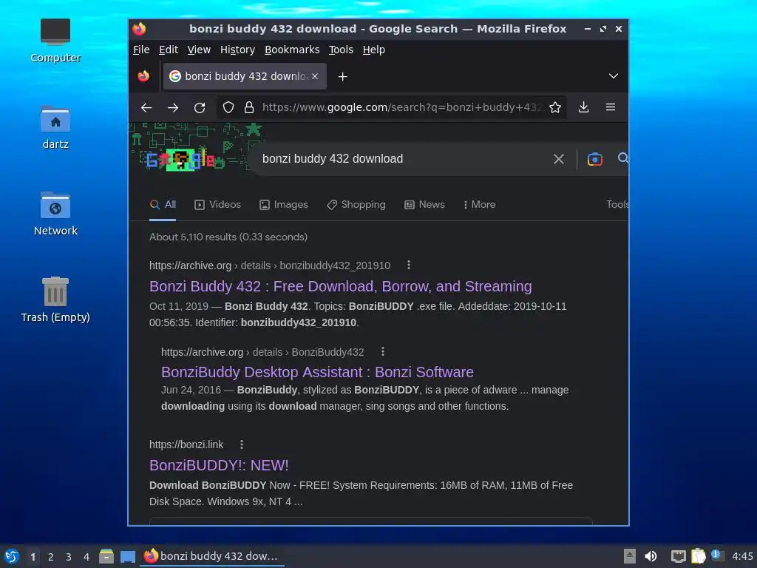This screenshot has height=568, width=757.
Task: Close the bonzi buddy 432 tab
Action: (315, 76)
